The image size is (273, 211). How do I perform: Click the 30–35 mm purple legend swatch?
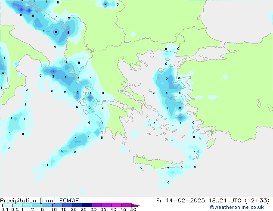click(x=96, y=205)
